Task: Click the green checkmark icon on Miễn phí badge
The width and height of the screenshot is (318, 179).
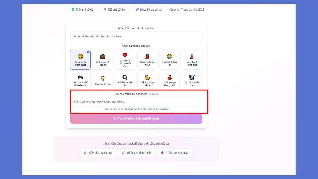Action: tap(73, 10)
